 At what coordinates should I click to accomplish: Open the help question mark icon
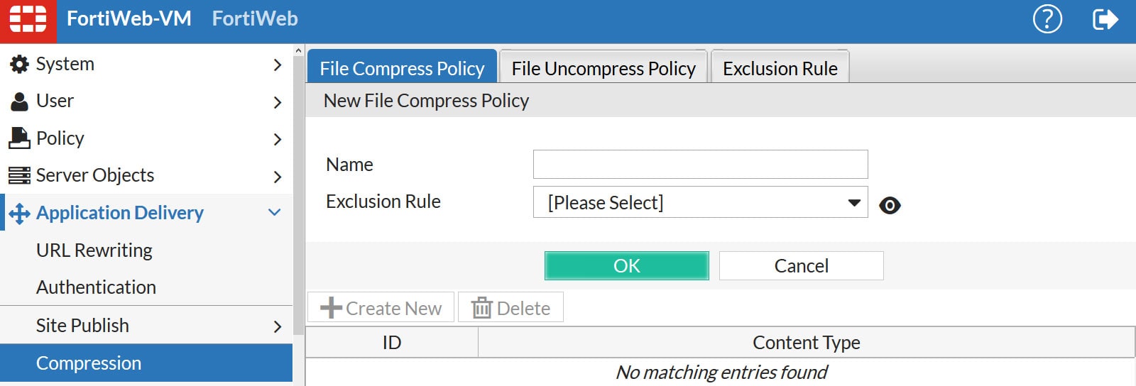[x=1047, y=19]
